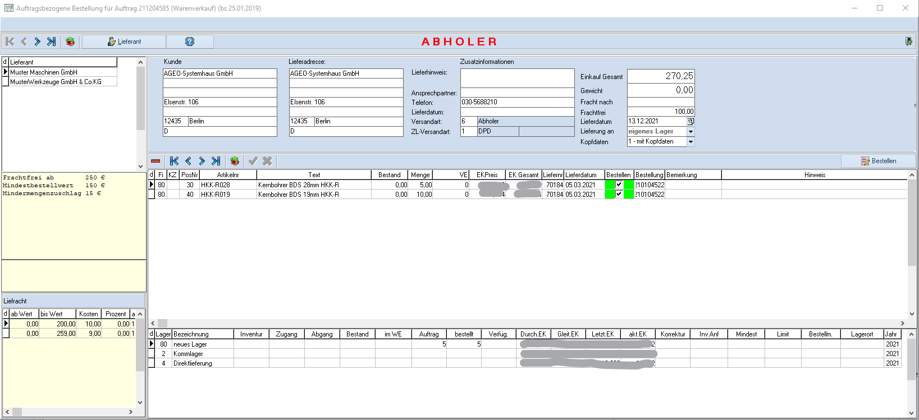This screenshot has width=919, height=420.
Task: Go to next supplier record in top toolbar
Action: pyautogui.click(x=37, y=41)
